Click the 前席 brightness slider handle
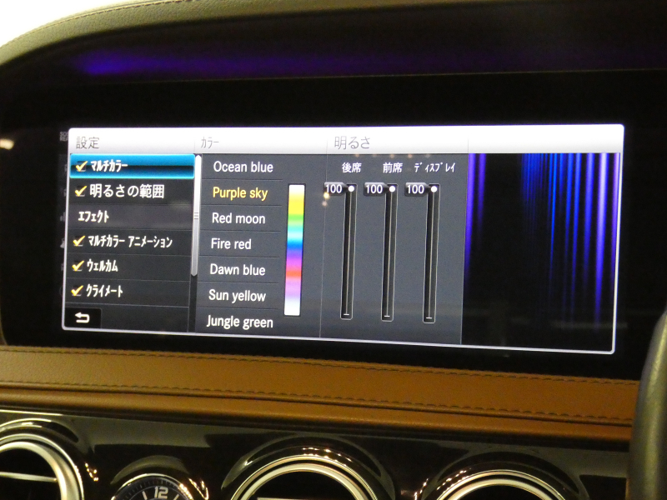667x500 pixels. pyautogui.click(x=392, y=189)
